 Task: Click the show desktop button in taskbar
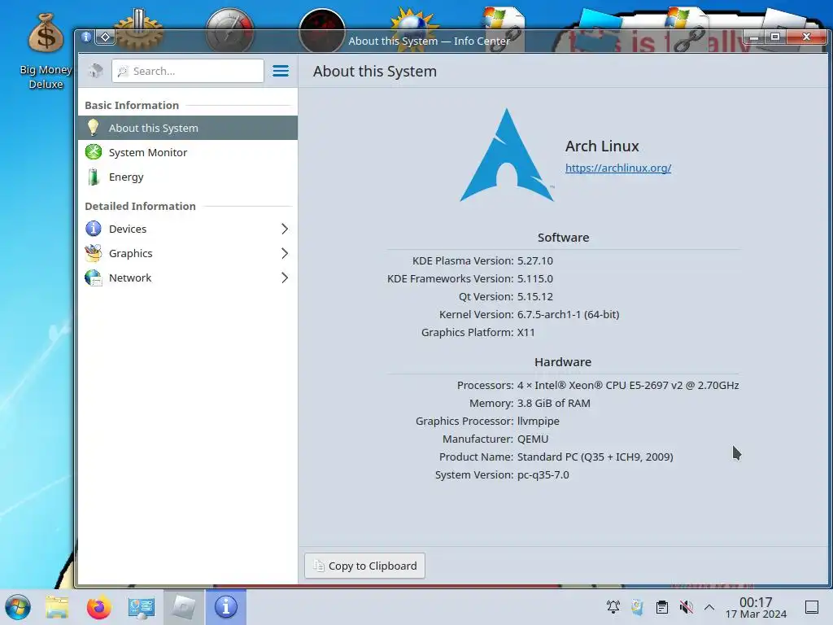pyautogui.click(x=812, y=607)
